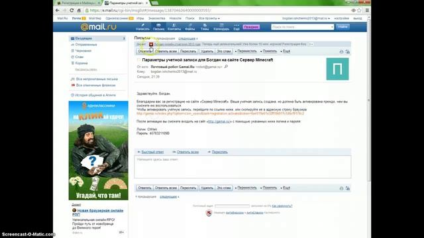Image resolution: width=424 pixels, height=238 pixels.
Task: Click the quick reply text area
Action: (242, 167)
